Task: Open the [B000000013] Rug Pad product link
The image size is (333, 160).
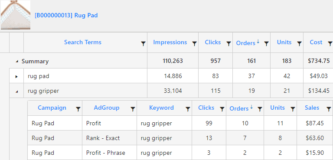Action: (x=66, y=16)
